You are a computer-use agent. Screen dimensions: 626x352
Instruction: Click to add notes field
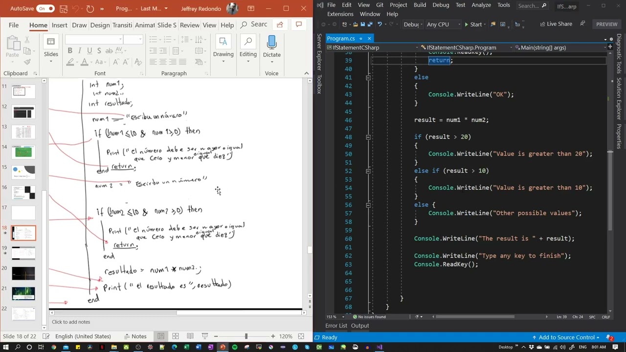[71, 322]
